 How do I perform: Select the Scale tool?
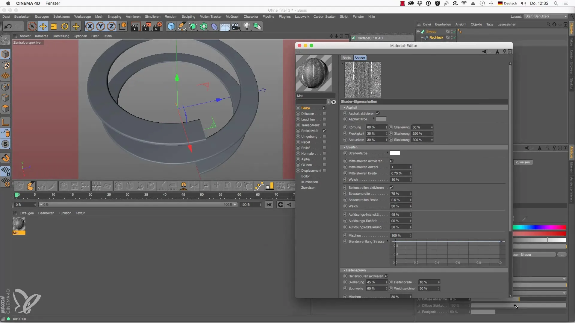pyautogui.click(x=54, y=27)
